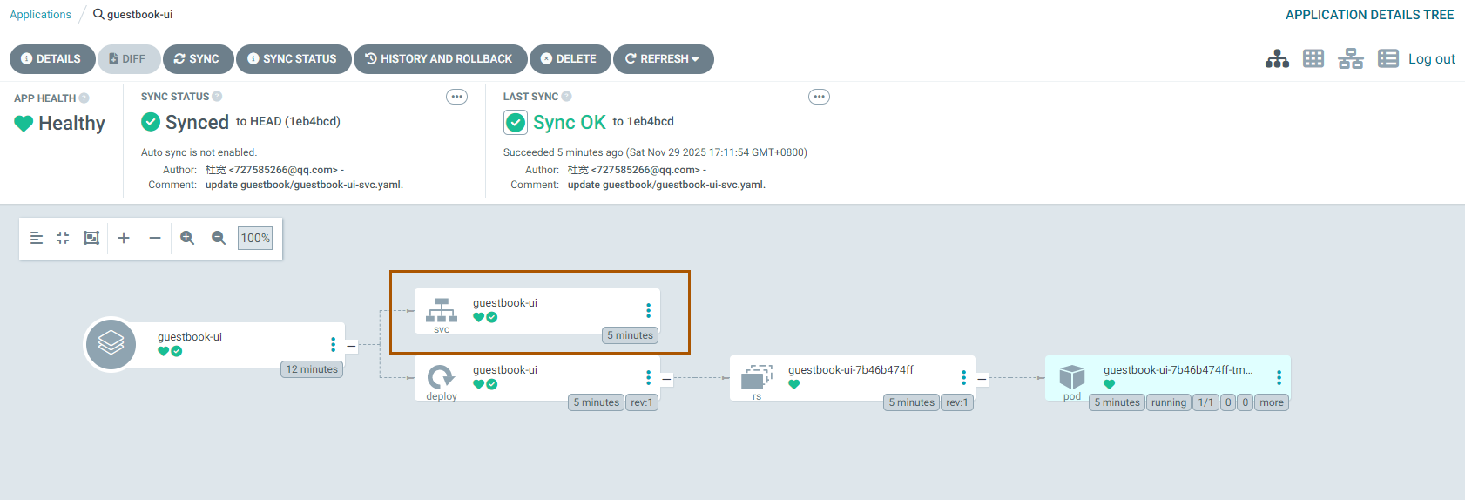This screenshot has height=500, width=1465.
Task: Open the root application node menu dots
Action: 333,345
